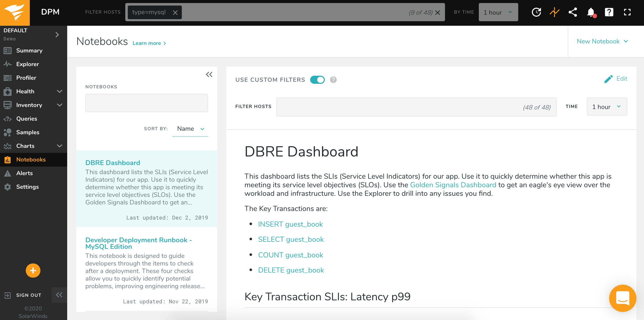Clear all host filters in top bar

[x=438, y=13]
